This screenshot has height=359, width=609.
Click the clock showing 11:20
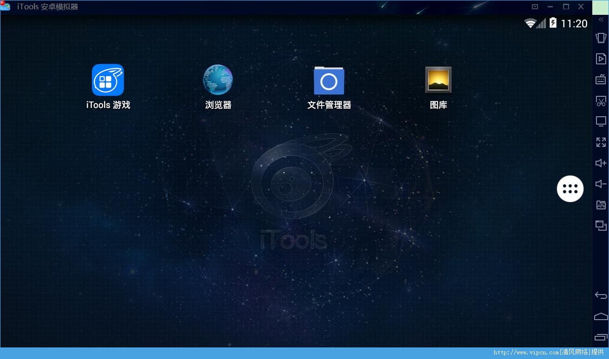tap(574, 24)
